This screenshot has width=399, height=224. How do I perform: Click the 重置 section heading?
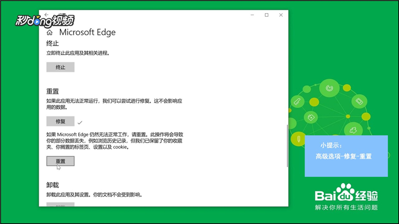52,91
